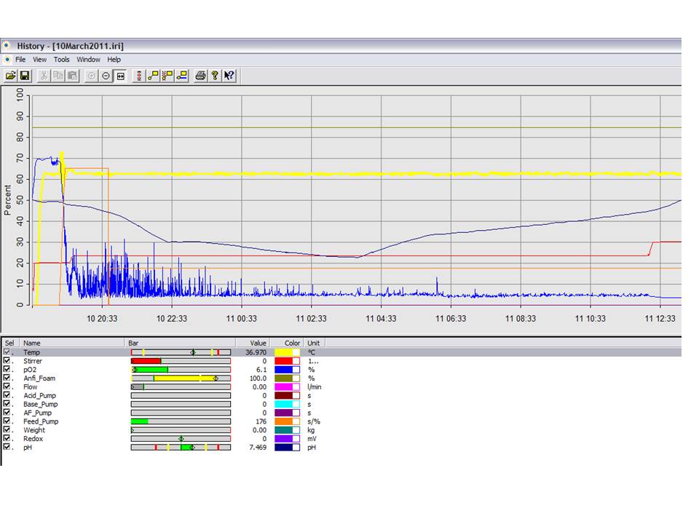The height and width of the screenshot is (524, 699).
Task: Open the Window menu
Action: tap(88, 60)
